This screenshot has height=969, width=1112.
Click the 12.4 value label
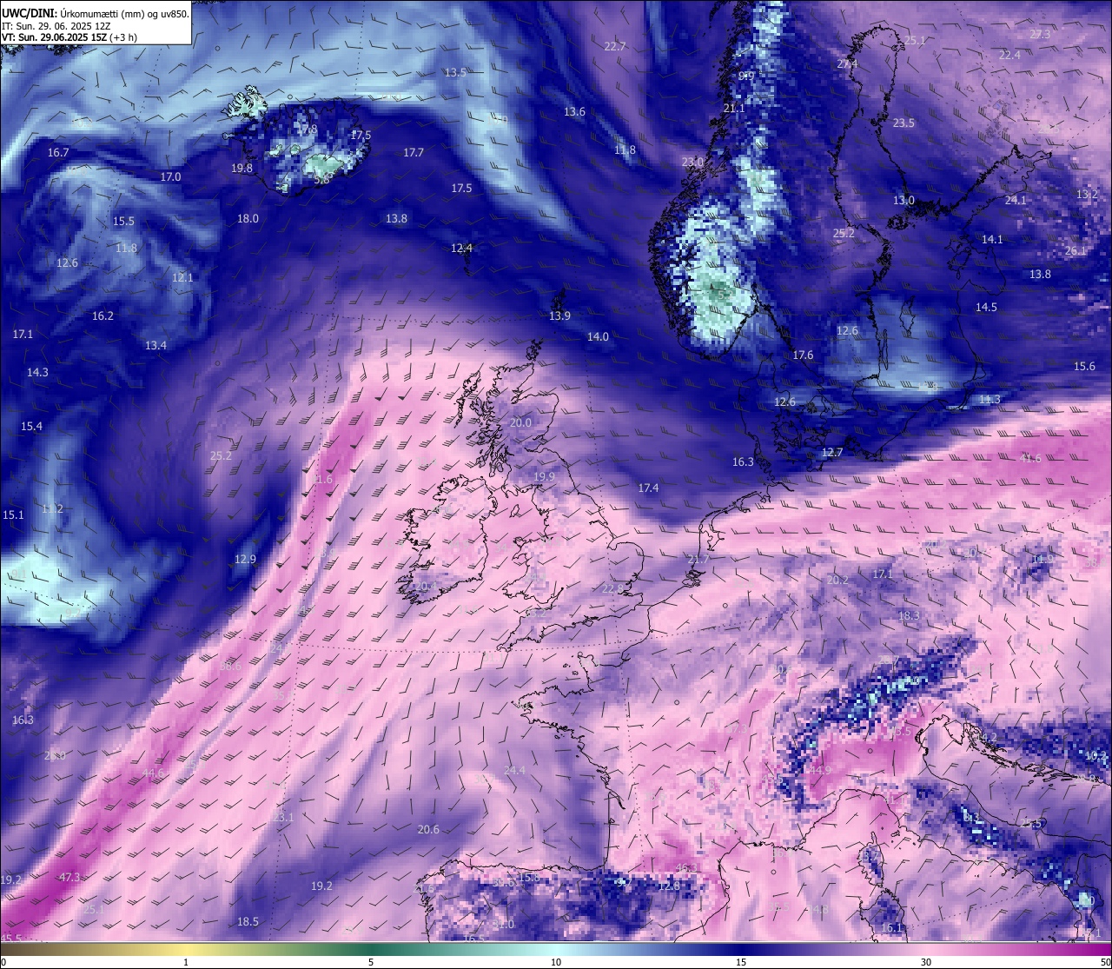click(x=461, y=249)
